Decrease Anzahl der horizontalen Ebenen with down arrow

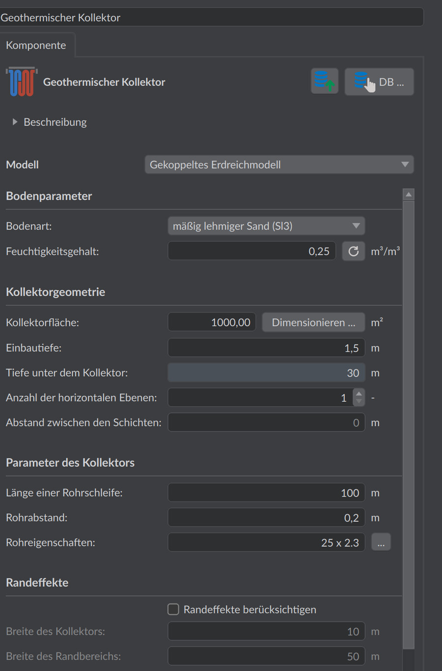359,401
